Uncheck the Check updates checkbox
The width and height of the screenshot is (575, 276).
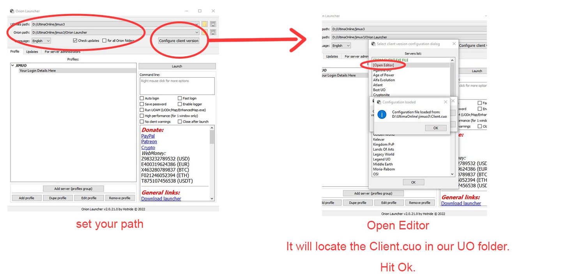pos(75,41)
